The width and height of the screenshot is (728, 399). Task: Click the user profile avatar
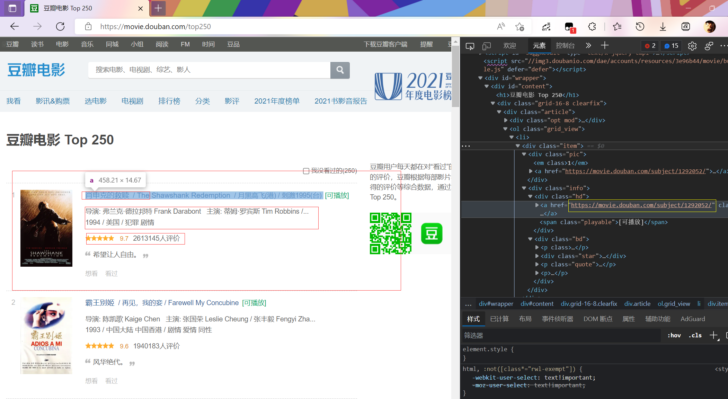710,27
